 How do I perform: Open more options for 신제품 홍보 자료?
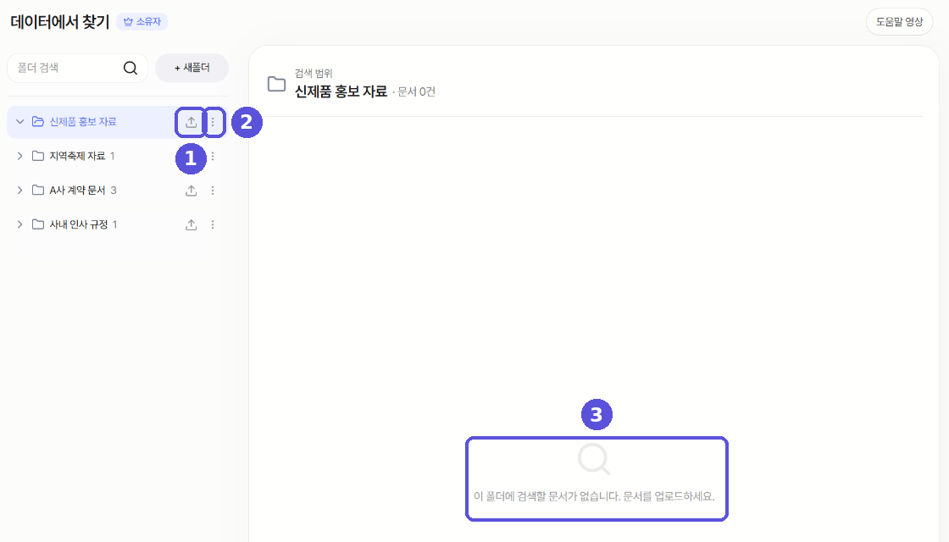point(213,122)
